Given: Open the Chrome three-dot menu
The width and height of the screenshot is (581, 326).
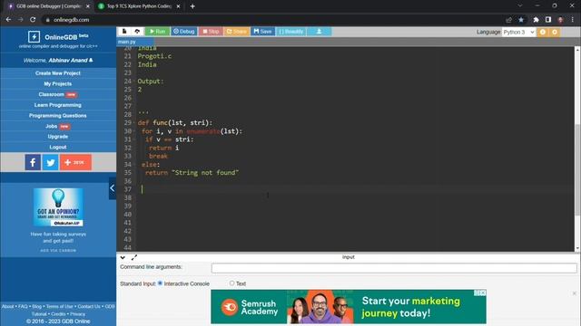Looking at the screenshot, I should pos(573,20).
